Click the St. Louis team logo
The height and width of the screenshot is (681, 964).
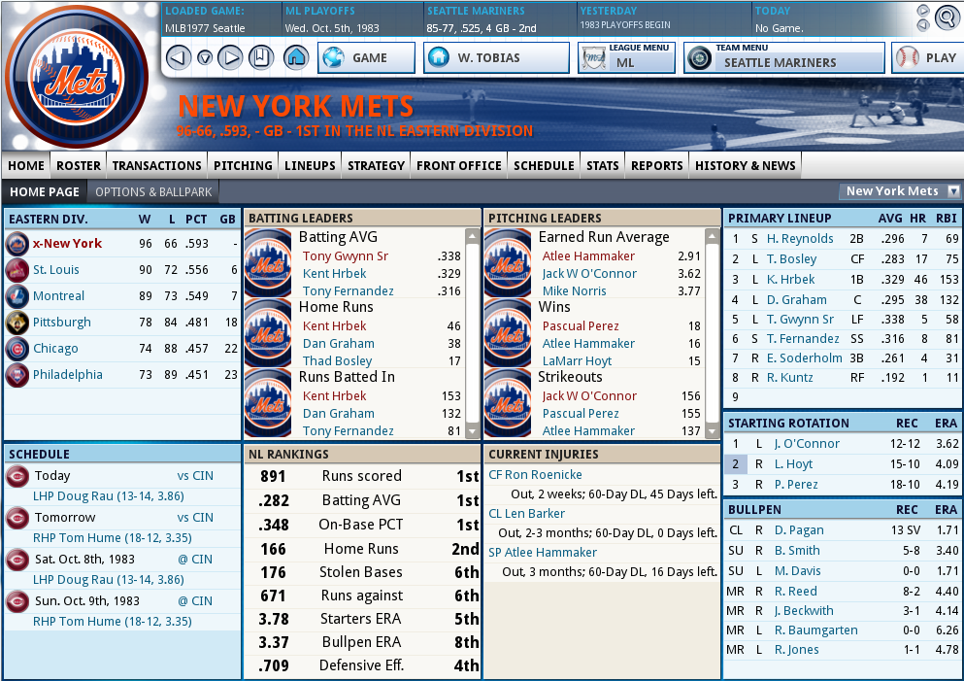pyautogui.click(x=16, y=270)
